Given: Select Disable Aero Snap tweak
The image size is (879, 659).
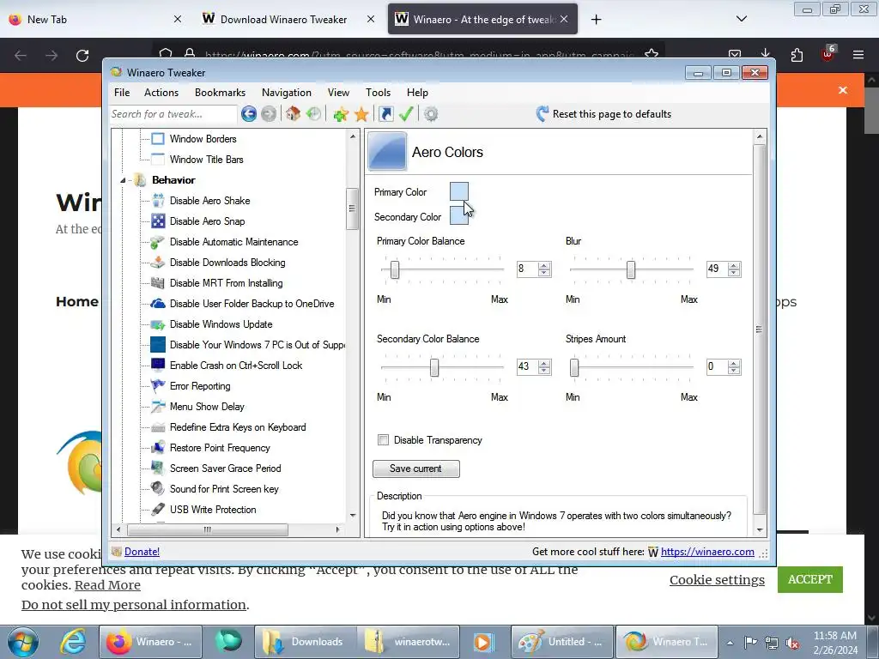Looking at the screenshot, I should click(207, 221).
